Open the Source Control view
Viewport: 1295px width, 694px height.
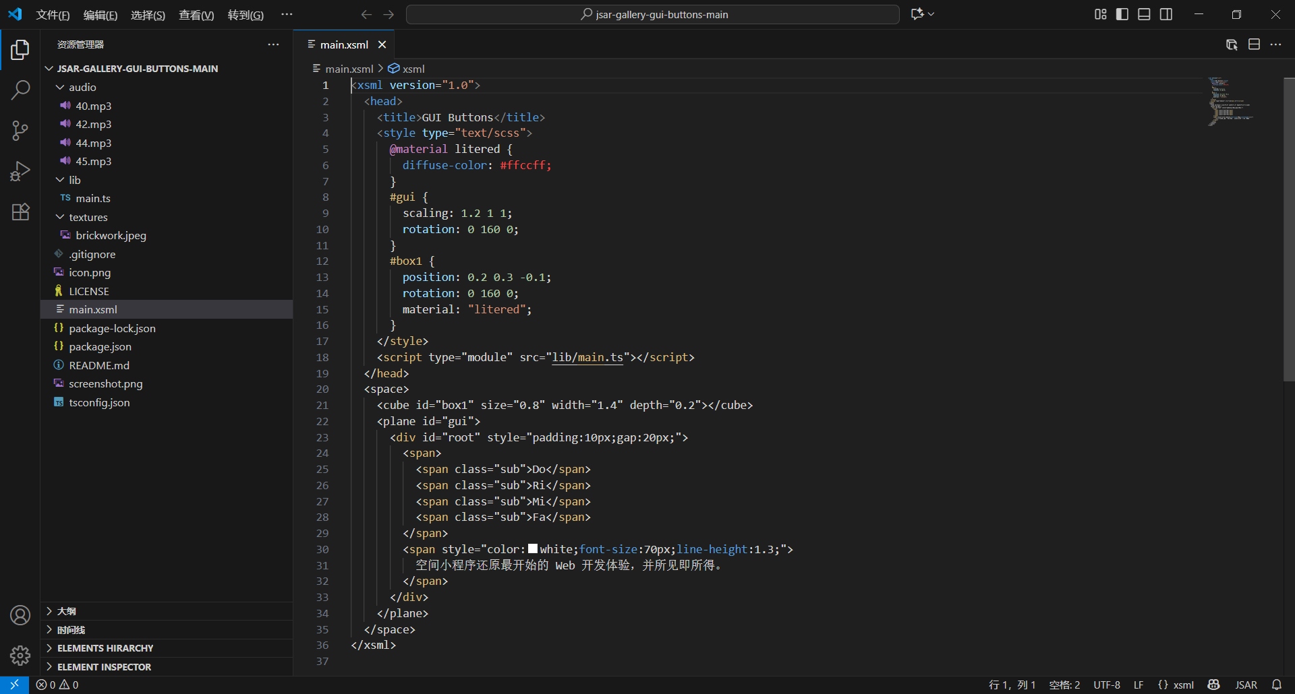click(x=20, y=131)
